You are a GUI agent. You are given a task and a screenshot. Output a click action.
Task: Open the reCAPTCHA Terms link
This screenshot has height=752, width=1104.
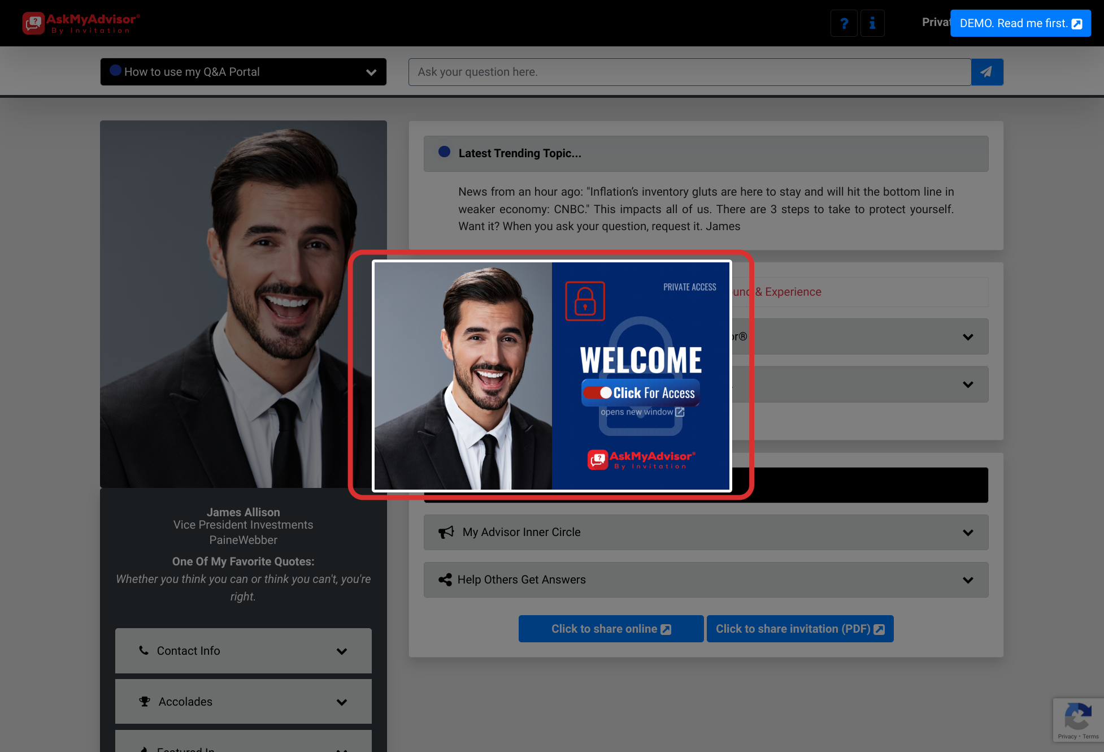tap(1090, 736)
